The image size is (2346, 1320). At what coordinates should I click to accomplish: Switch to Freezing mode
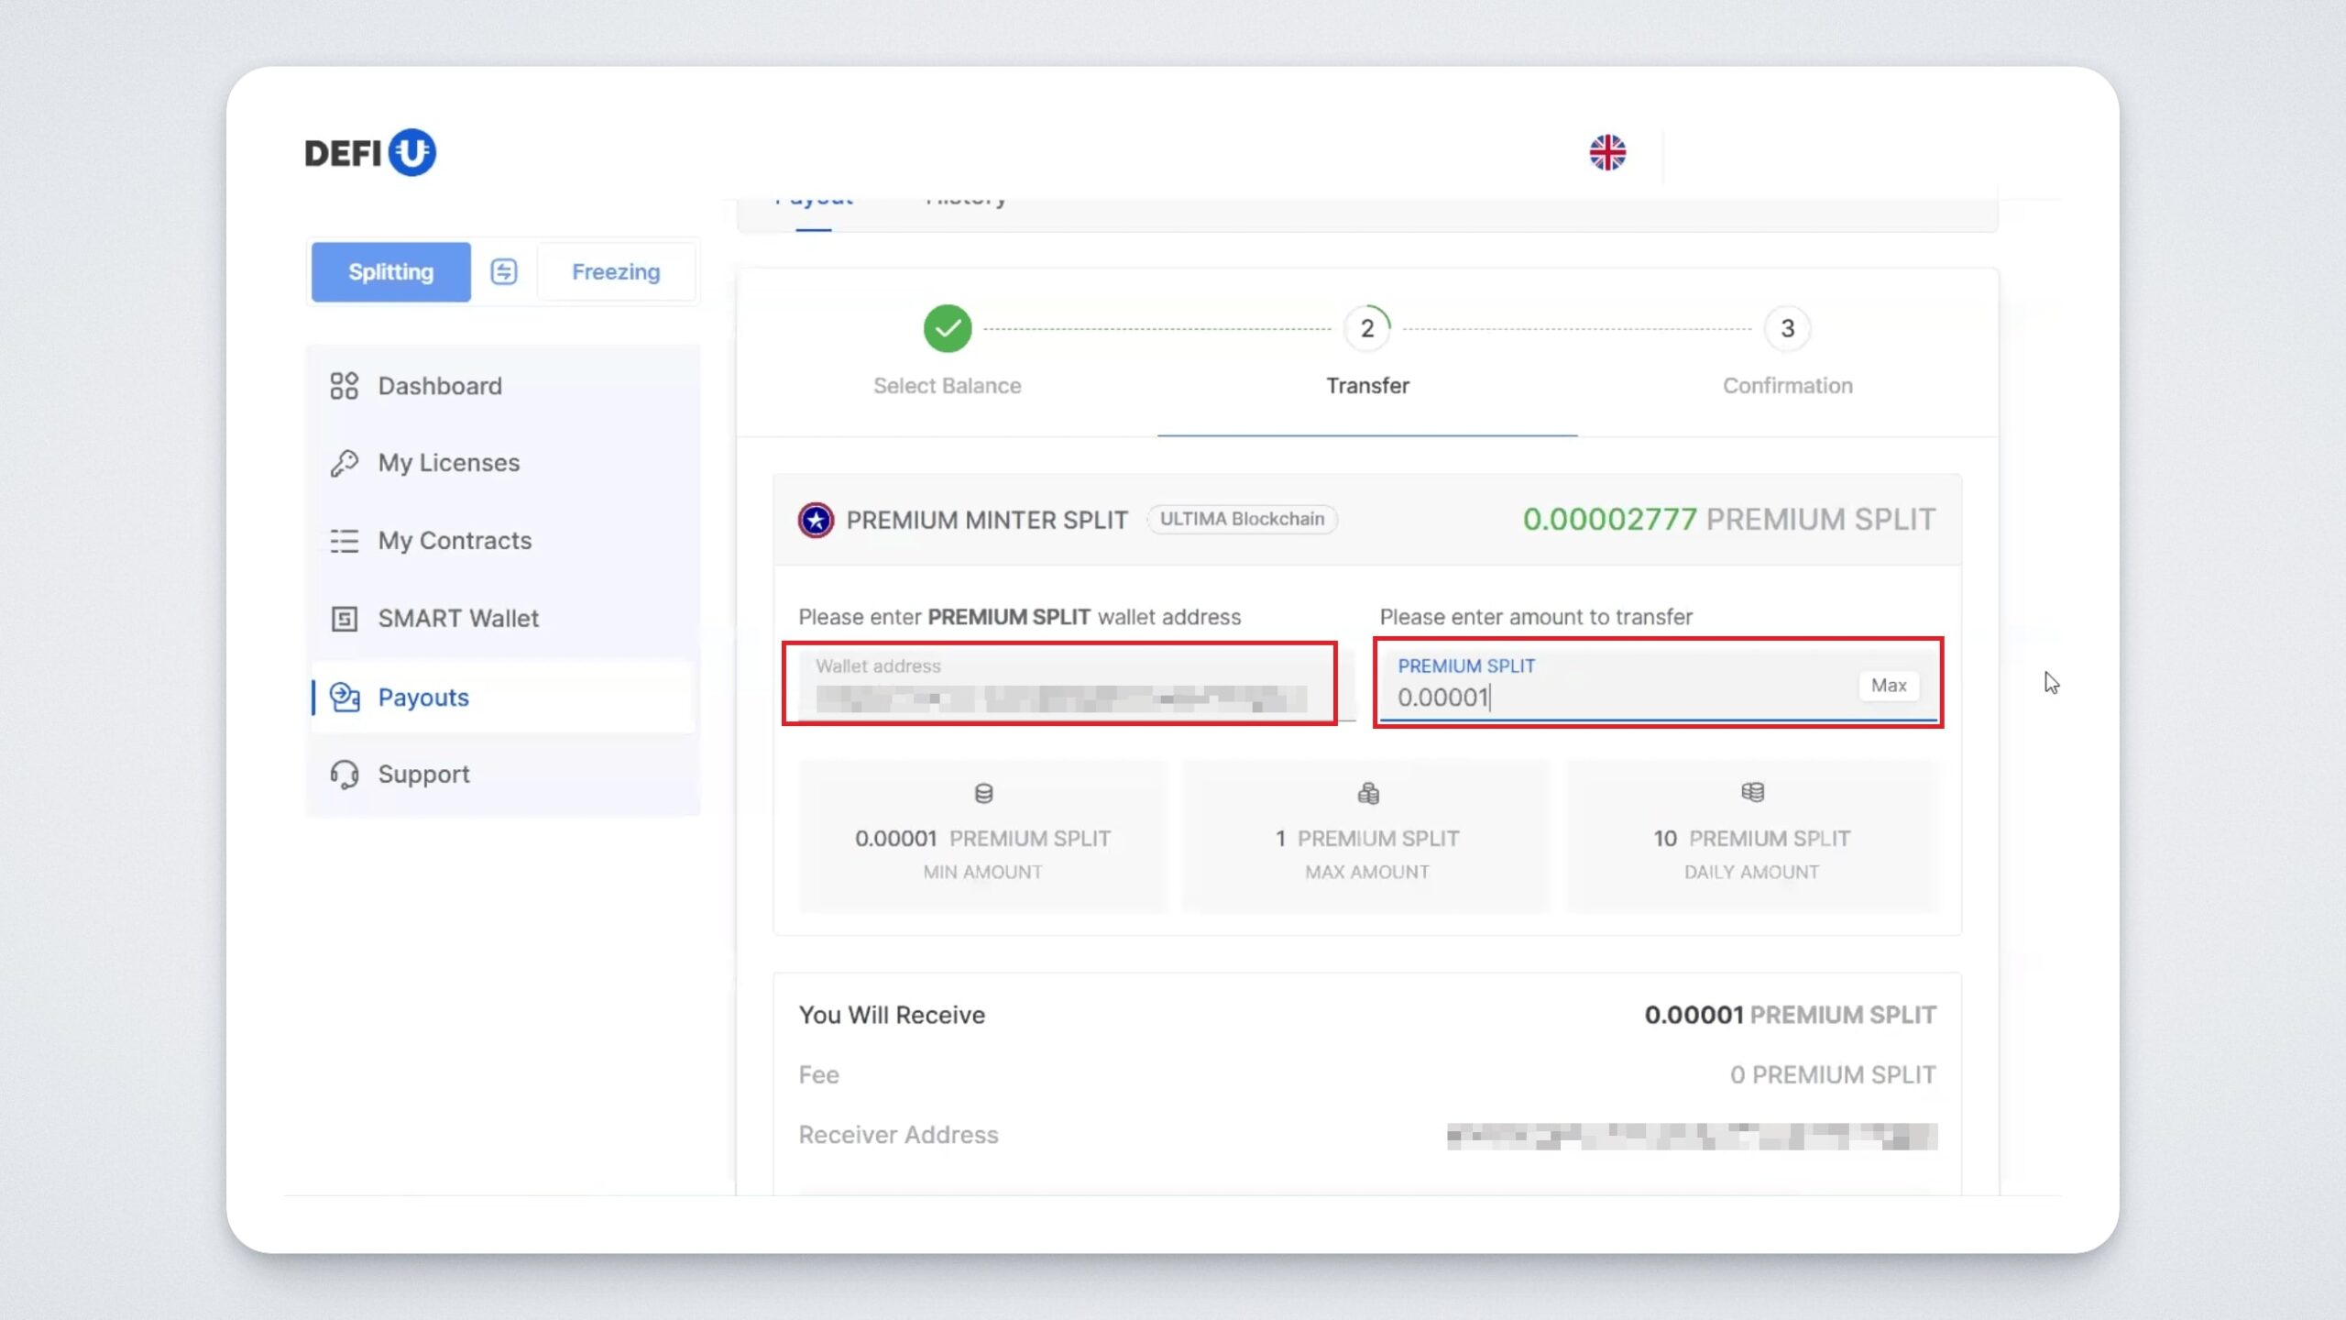click(x=616, y=271)
